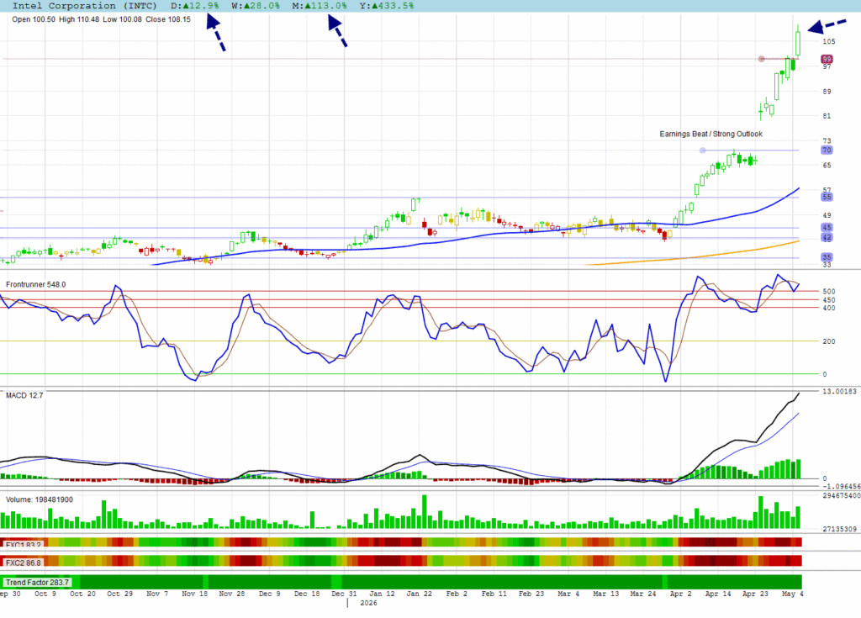Select the 55 support level tag
This screenshot has height=618, width=861.
coord(827,198)
